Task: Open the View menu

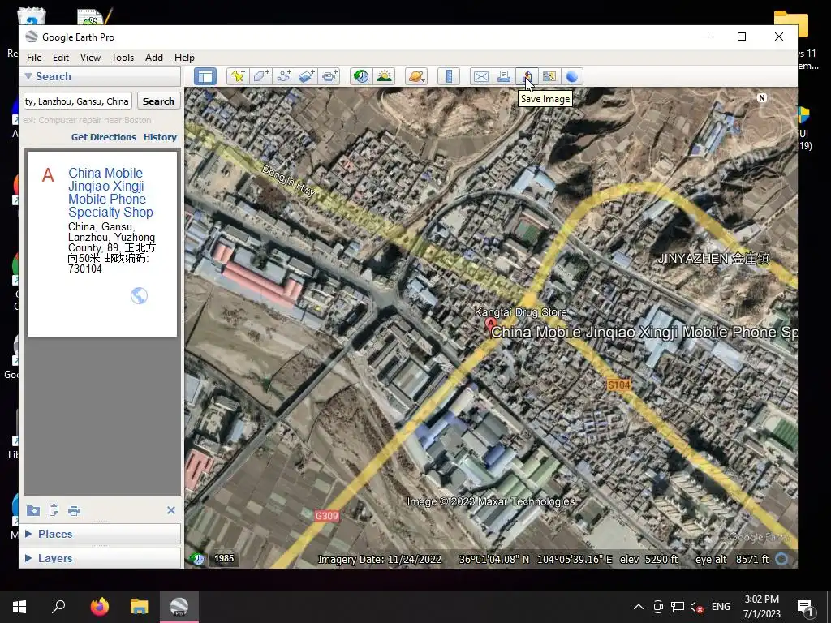Action: point(90,58)
